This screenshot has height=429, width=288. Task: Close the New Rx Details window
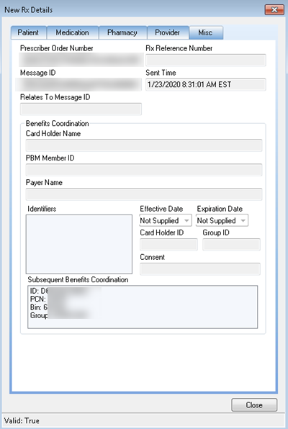(x=274, y=10)
